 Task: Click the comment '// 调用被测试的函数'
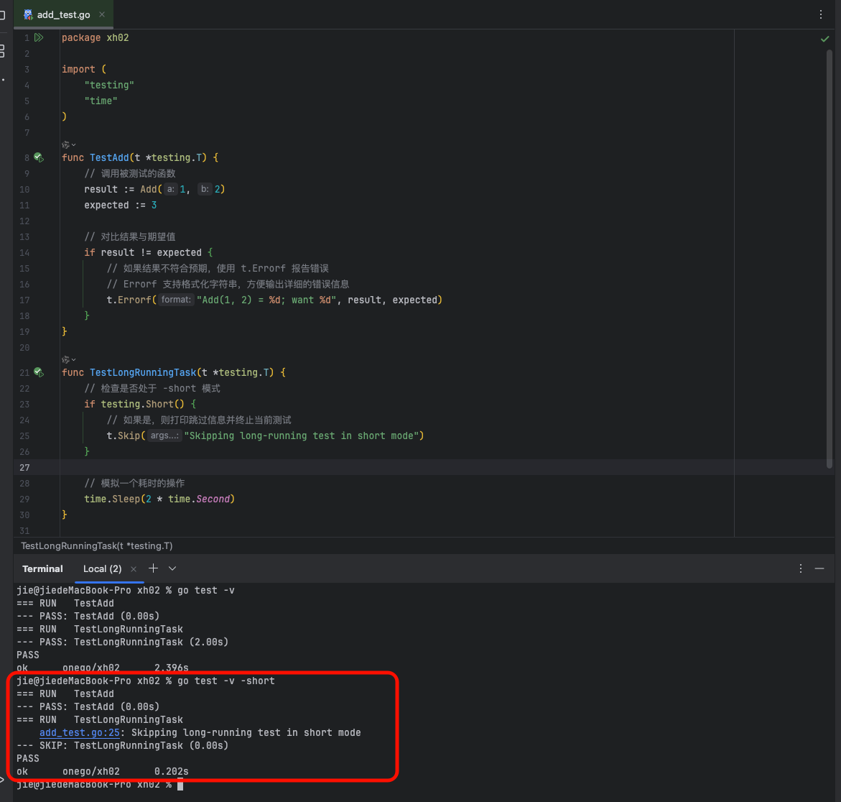click(x=129, y=173)
